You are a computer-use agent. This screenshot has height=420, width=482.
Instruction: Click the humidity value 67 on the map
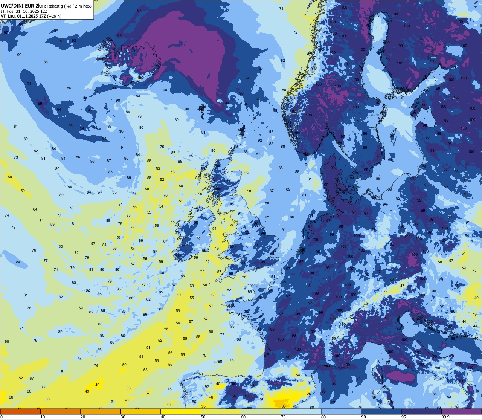[x=32, y=378]
